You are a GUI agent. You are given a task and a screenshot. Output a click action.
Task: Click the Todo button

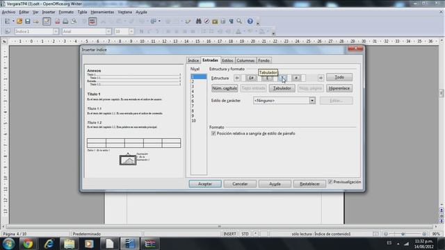tap(339, 77)
